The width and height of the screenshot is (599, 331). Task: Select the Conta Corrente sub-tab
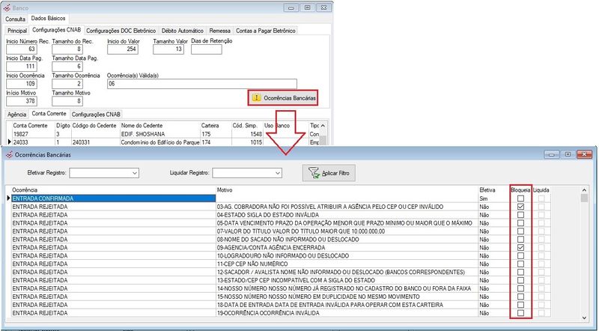[x=49, y=114]
